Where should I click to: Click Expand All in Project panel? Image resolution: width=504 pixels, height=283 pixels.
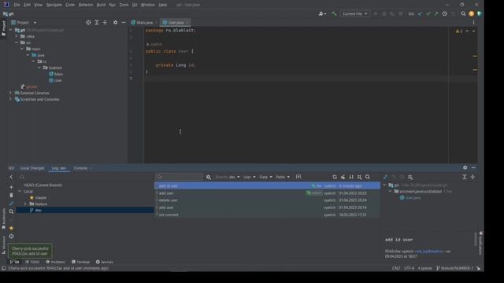click(x=97, y=23)
